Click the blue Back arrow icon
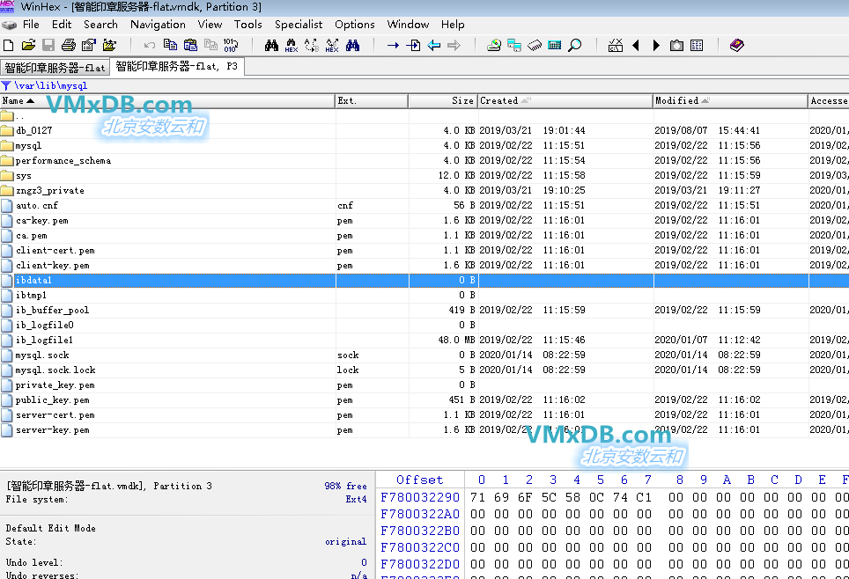Image resolution: width=849 pixels, height=579 pixels. pos(433,46)
